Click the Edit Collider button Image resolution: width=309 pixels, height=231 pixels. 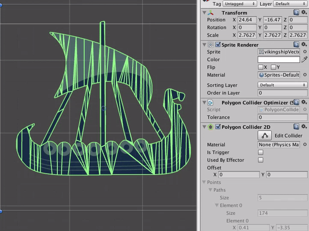[x=265, y=135]
